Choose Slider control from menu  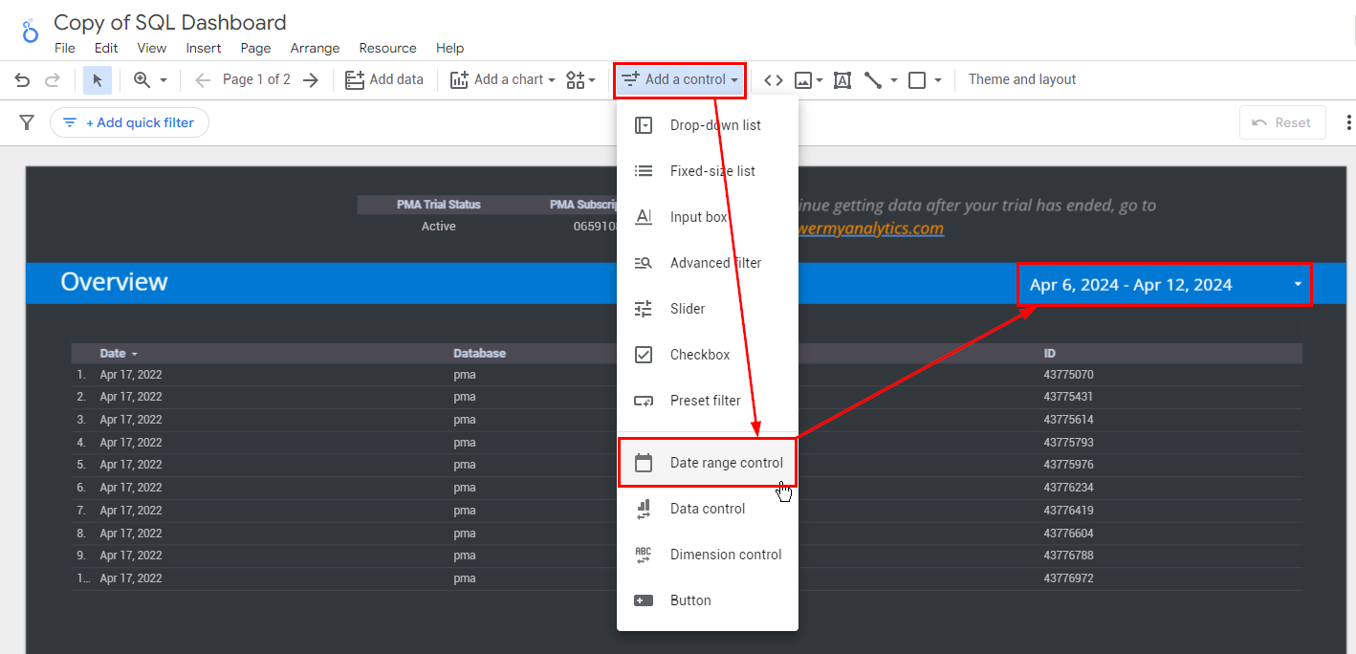pos(687,309)
